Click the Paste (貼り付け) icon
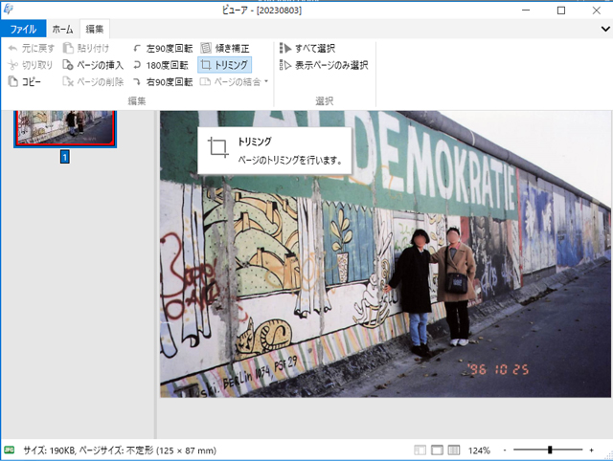 click(68, 48)
